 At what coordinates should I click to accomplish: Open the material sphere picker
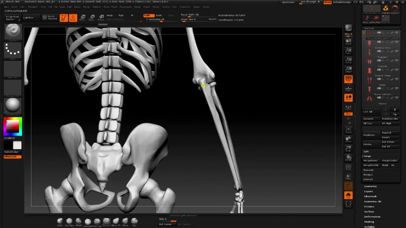click(x=13, y=106)
